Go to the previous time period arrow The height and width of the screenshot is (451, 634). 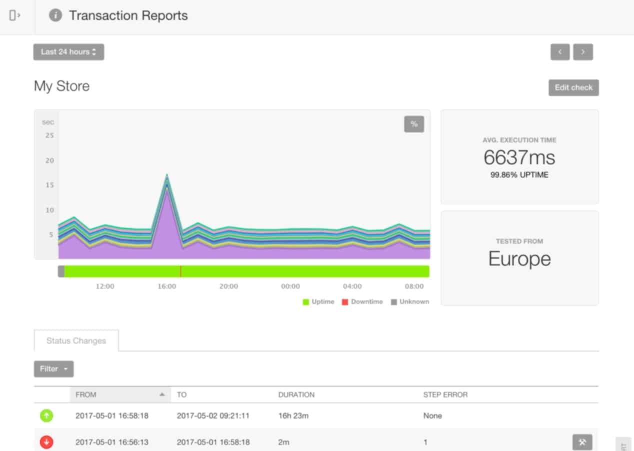click(x=560, y=52)
